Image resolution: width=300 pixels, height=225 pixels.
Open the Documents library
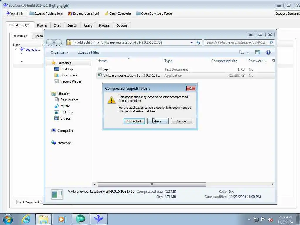point(69,100)
